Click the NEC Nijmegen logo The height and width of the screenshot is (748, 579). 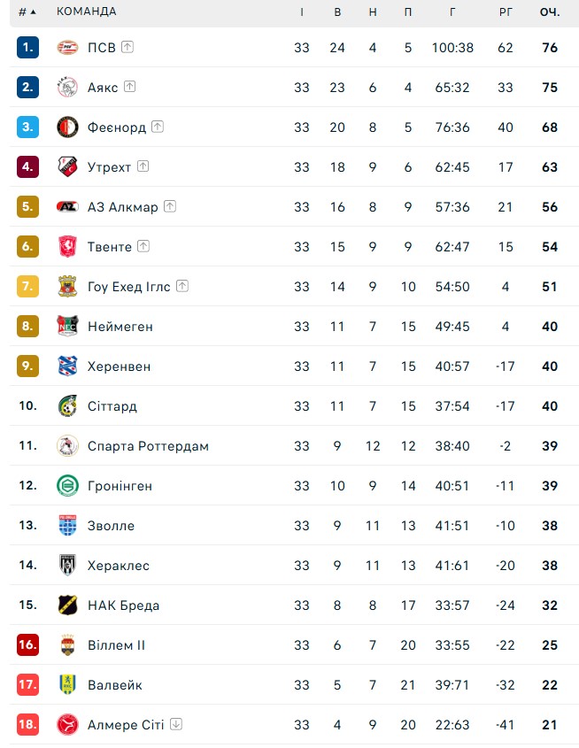67,327
